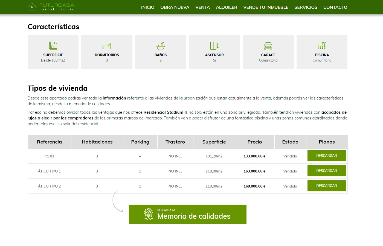Click the quality ribbon badge icon

pos(149,214)
